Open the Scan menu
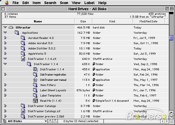This screenshot has width=175, height=125. coord(64,3)
